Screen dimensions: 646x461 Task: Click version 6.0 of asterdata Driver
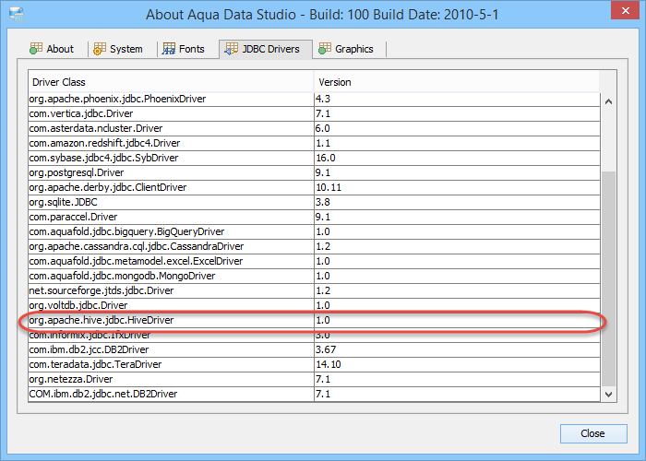pyautogui.click(x=323, y=128)
